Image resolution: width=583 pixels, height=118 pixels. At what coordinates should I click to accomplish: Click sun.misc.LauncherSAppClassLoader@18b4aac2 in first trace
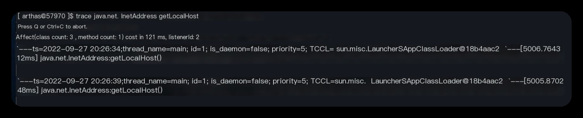418,49
